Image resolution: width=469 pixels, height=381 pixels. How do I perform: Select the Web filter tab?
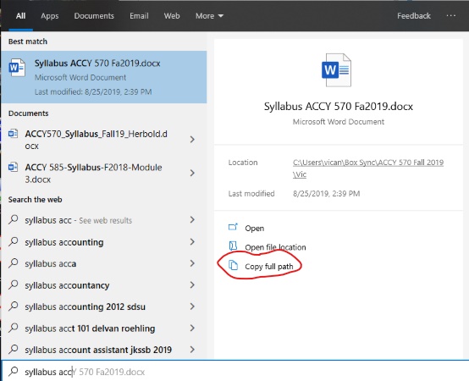(172, 16)
